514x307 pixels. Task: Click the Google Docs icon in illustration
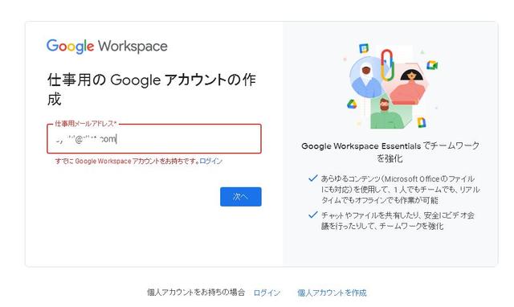point(421,122)
